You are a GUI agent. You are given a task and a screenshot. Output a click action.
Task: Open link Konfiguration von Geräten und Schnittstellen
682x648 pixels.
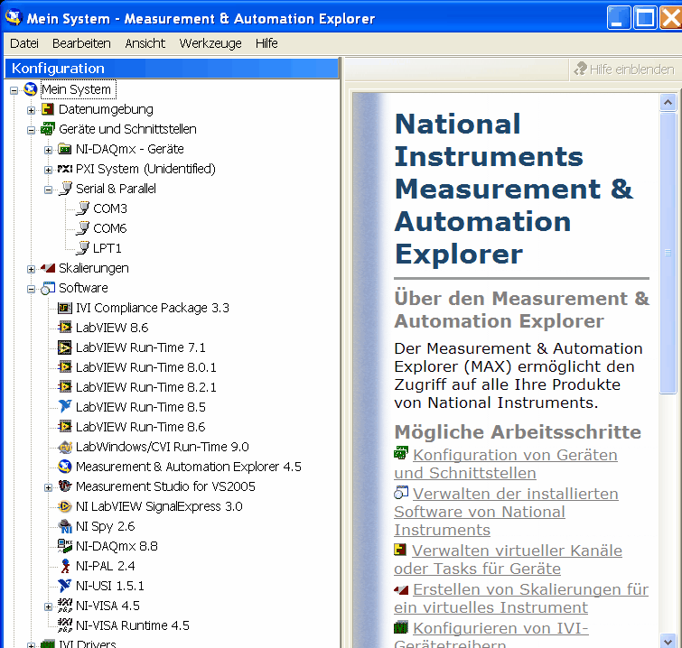515,455
